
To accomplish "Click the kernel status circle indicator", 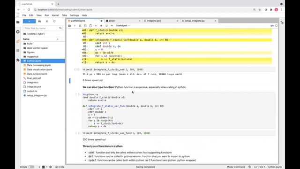I will pyautogui.click(x=276, y=26).
